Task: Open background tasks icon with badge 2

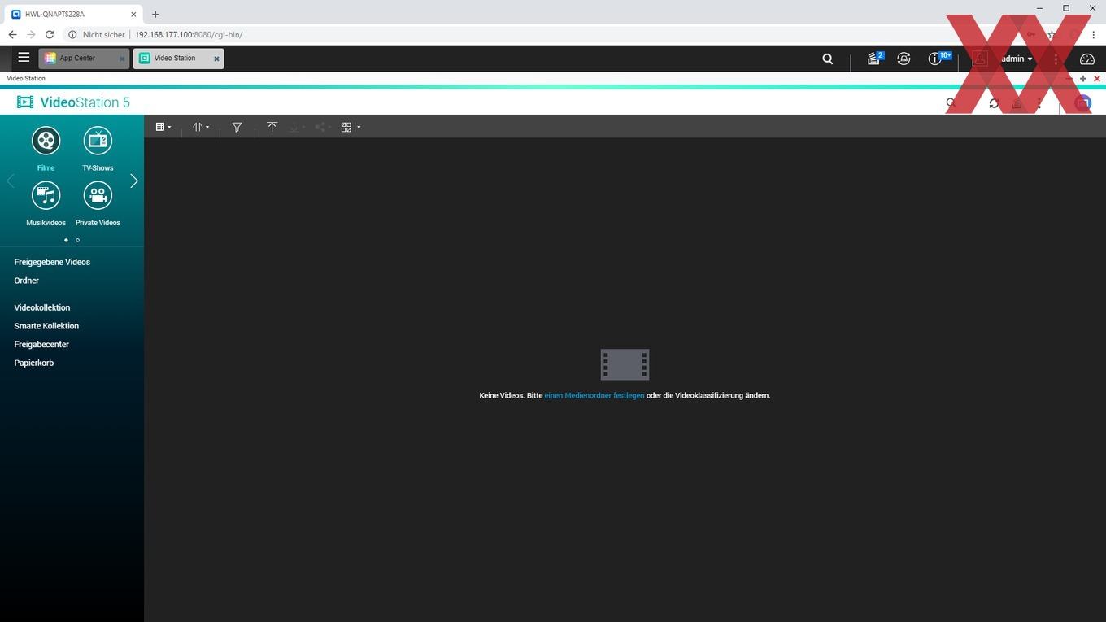Action: [874, 59]
